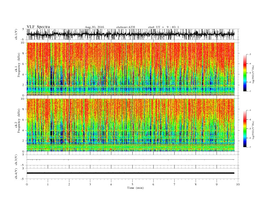Click the '9' tick on the time axis
The image size is (268, 207).
point(217,184)
